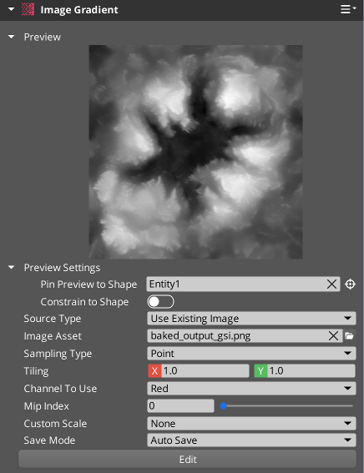Click the baked_output_gsi.png asset field
The height and width of the screenshot is (473, 364).
tap(245, 336)
